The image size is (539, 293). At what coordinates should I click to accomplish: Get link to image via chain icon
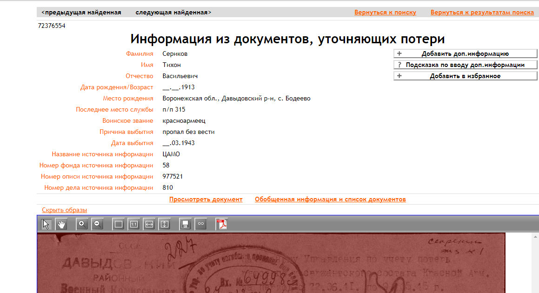click(201, 224)
